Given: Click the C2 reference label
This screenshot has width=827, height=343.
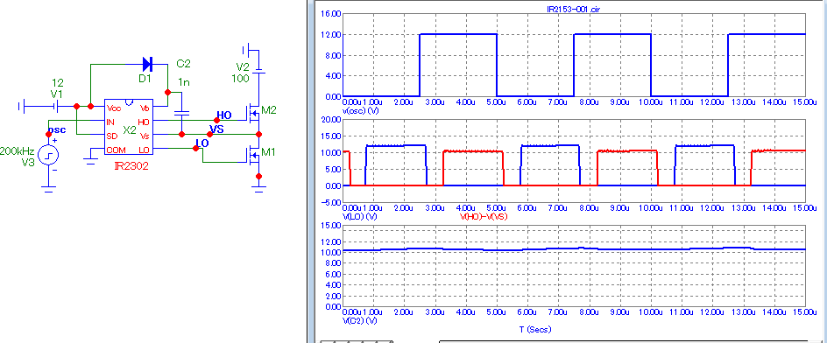Looking at the screenshot, I should (x=184, y=64).
